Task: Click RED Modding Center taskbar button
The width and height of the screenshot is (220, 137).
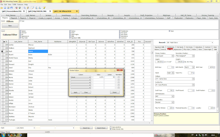Action: click(x=164, y=135)
